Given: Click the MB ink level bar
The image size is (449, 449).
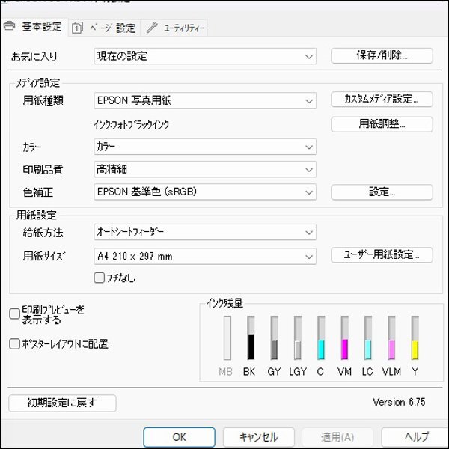Looking at the screenshot, I should click(227, 338).
